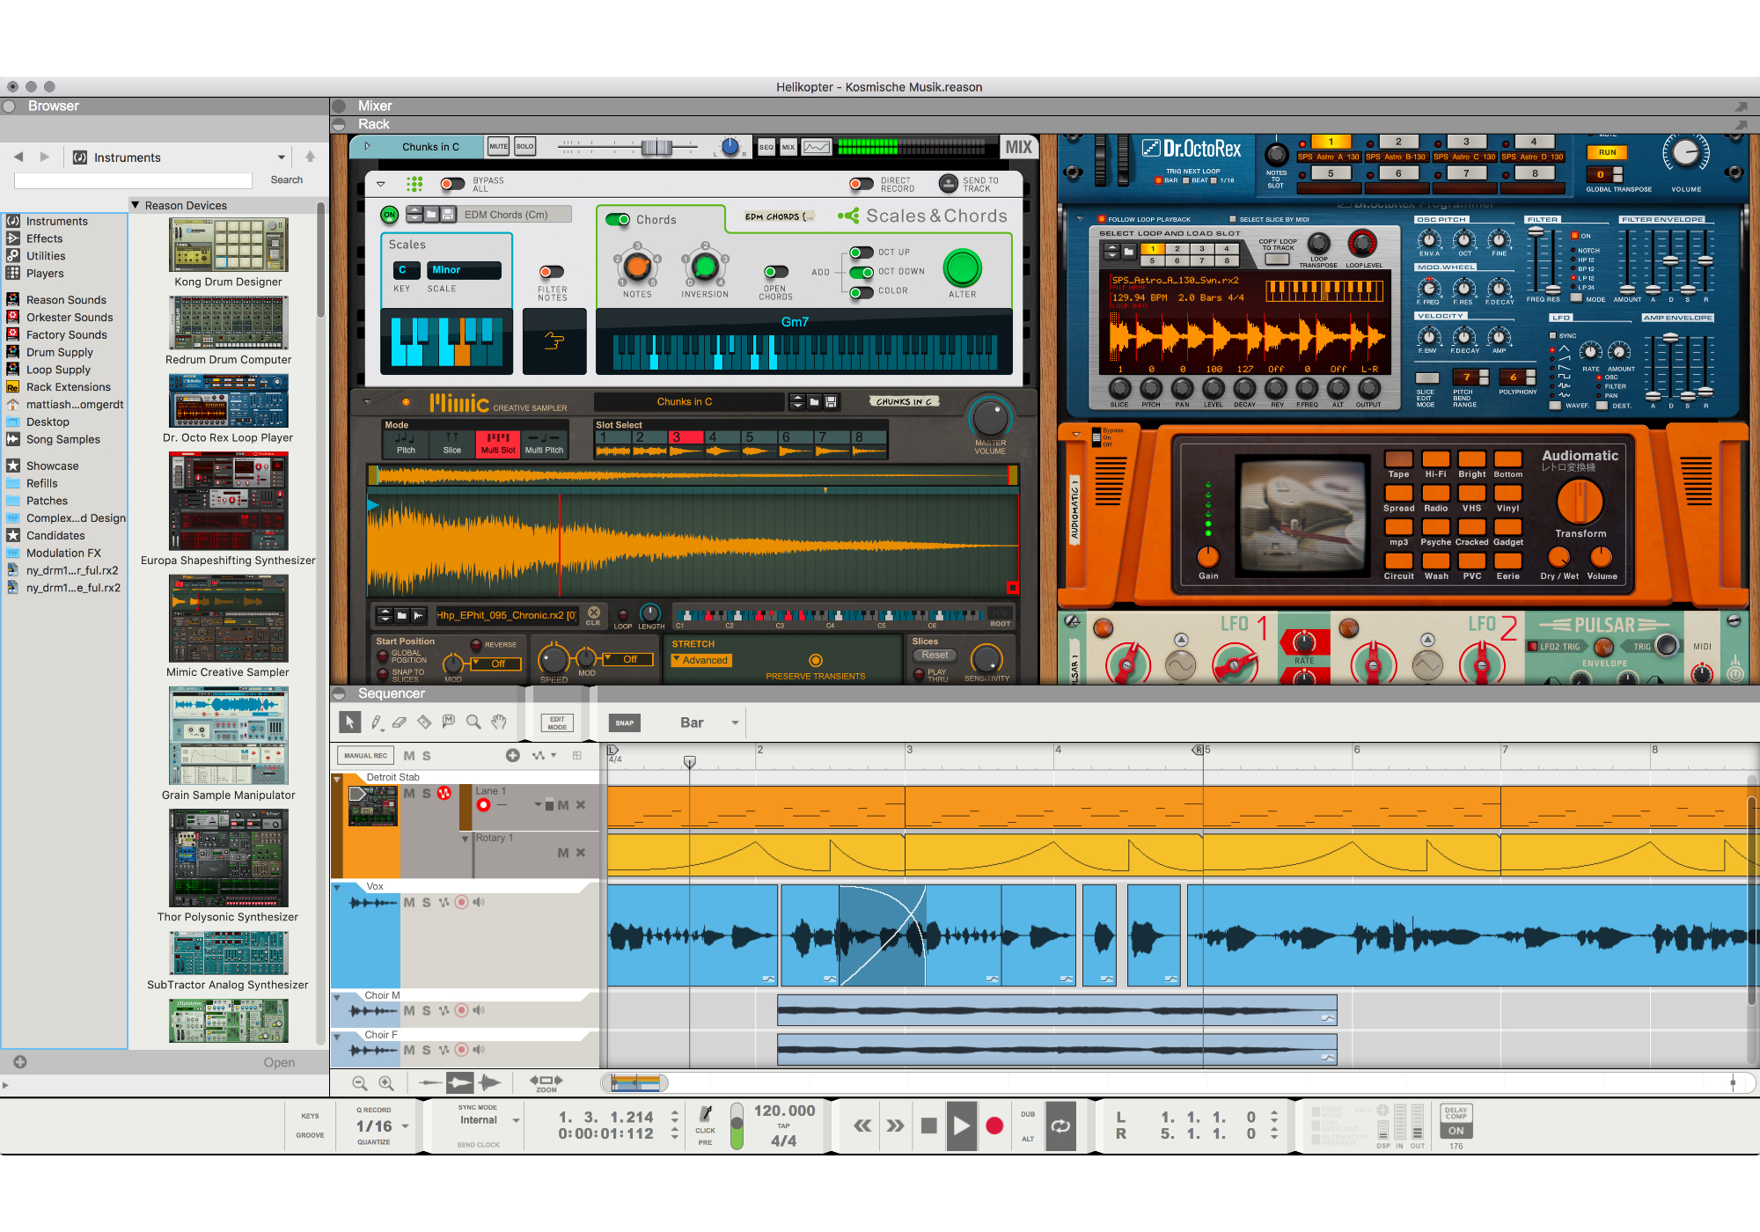Click the Scales & Chords ALTER button
Screen dimensions: 1760x1232
coord(962,268)
